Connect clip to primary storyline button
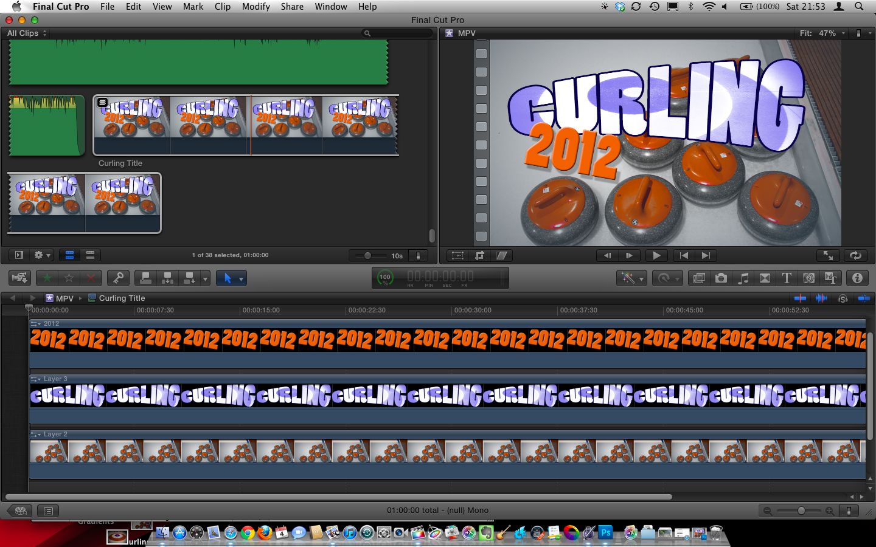This screenshot has height=547, width=876. point(146,278)
